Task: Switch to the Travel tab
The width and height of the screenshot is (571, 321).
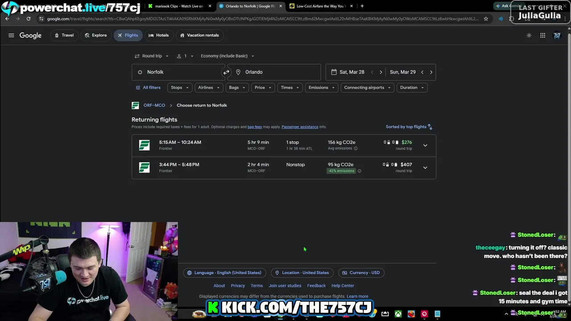Action: click(x=64, y=35)
